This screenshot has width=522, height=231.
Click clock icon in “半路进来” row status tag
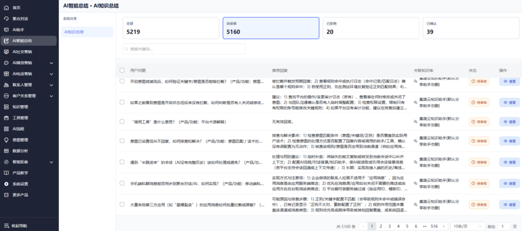point(473,162)
